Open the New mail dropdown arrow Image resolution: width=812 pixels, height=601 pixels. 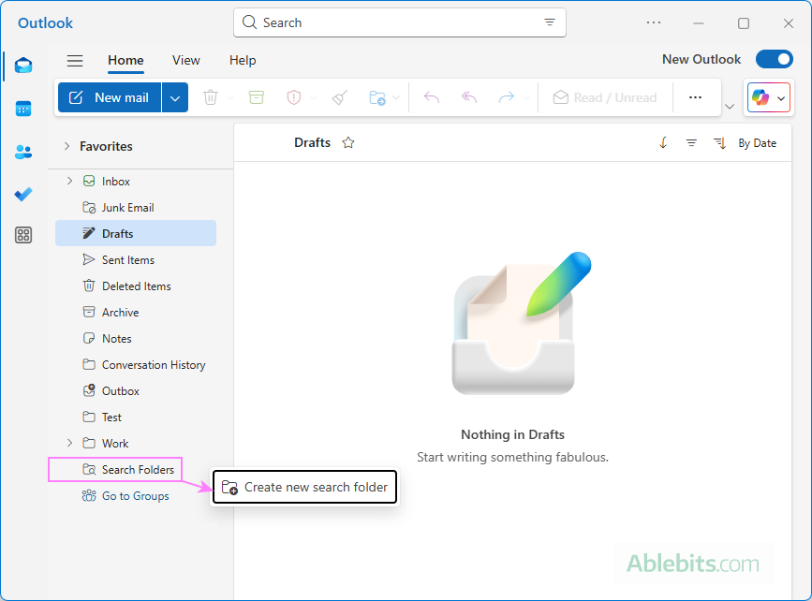175,97
